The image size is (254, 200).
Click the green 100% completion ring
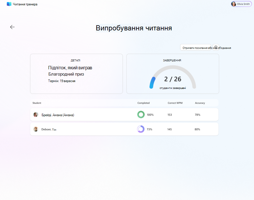click(x=141, y=114)
